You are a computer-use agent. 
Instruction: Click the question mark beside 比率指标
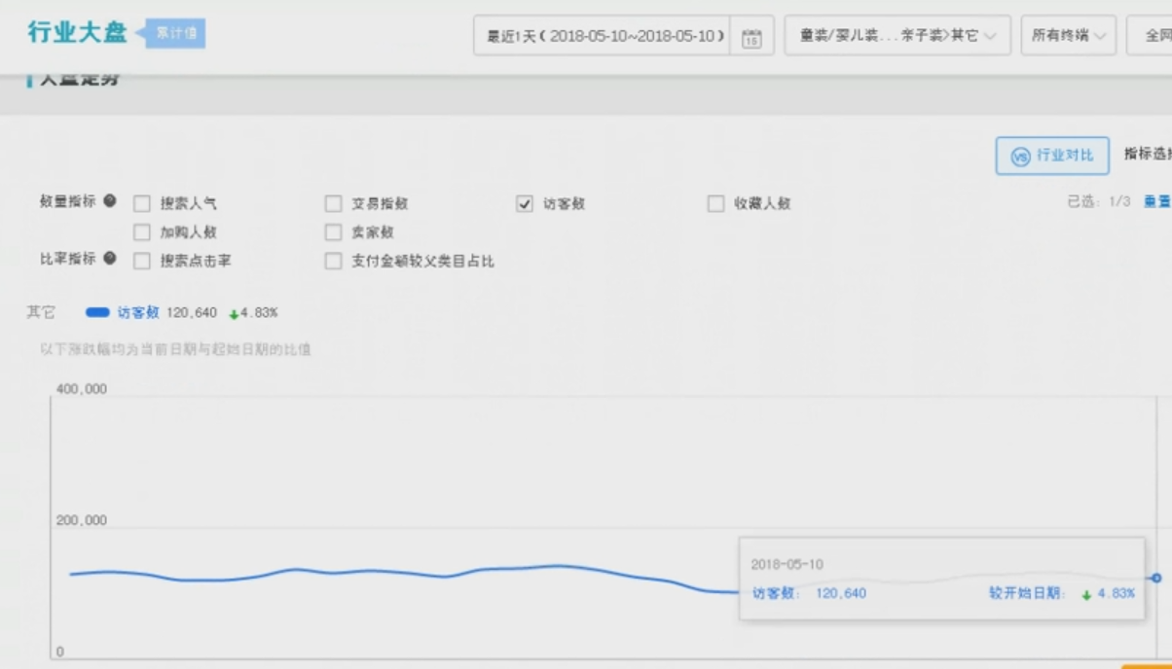click(110, 259)
